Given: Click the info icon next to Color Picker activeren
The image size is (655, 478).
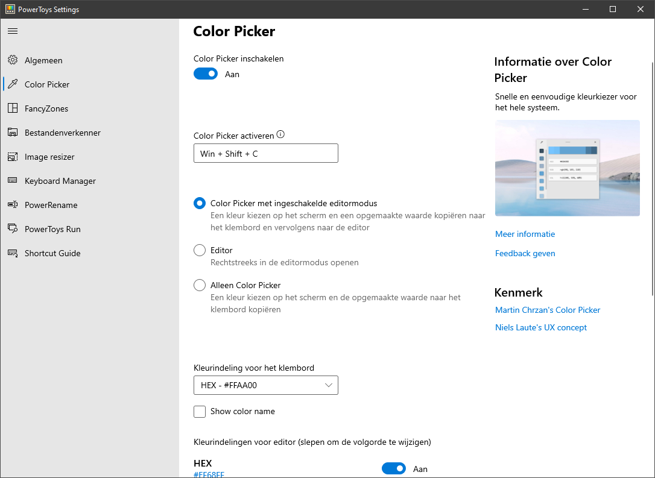Looking at the screenshot, I should point(280,134).
